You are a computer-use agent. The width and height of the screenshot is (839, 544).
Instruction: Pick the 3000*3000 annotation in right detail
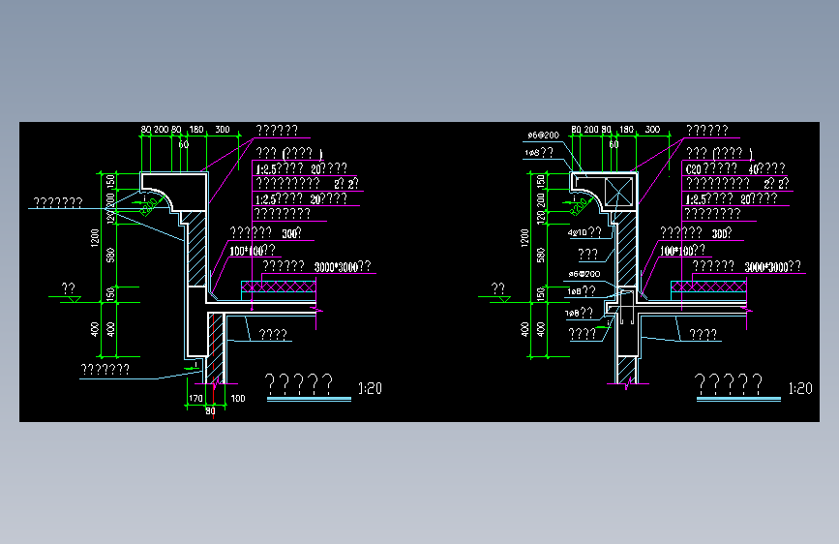click(x=772, y=266)
